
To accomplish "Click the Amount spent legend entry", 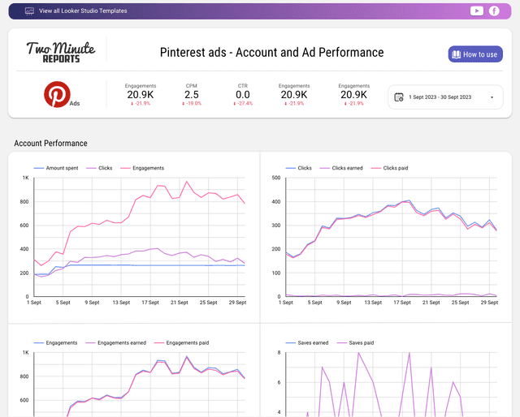I will click(56, 168).
